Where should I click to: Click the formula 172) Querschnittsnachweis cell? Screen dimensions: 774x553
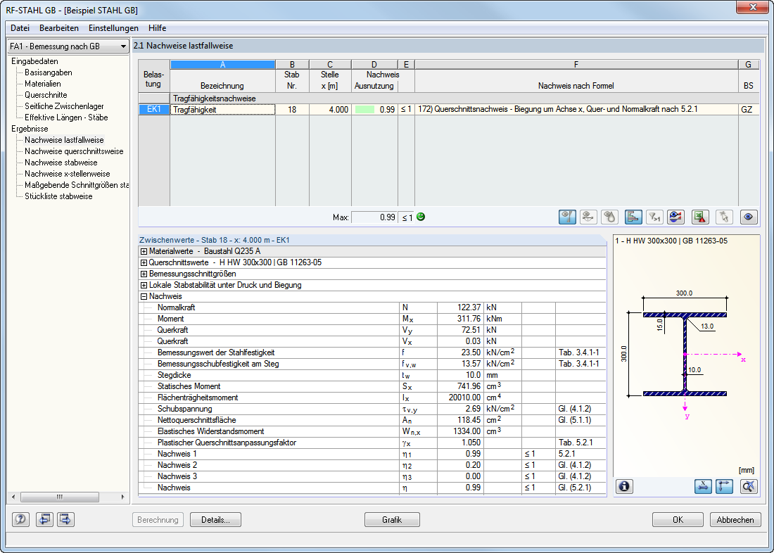click(576, 110)
